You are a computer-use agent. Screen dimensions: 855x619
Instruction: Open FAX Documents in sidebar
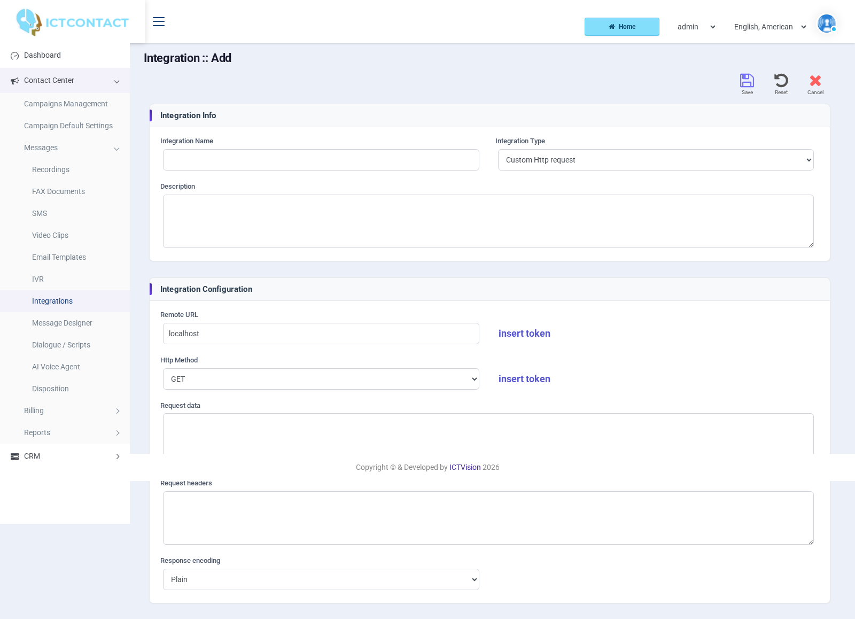click(58, 191)
